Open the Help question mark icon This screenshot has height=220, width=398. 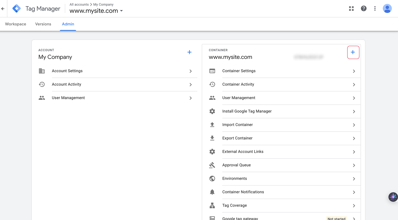pyautogui.click(x=364, y=8)
